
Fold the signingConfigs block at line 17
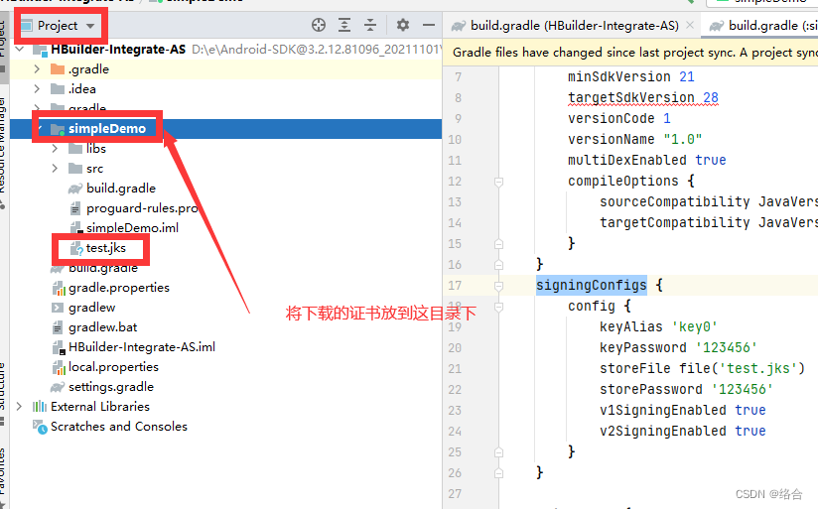pos(498,286)
